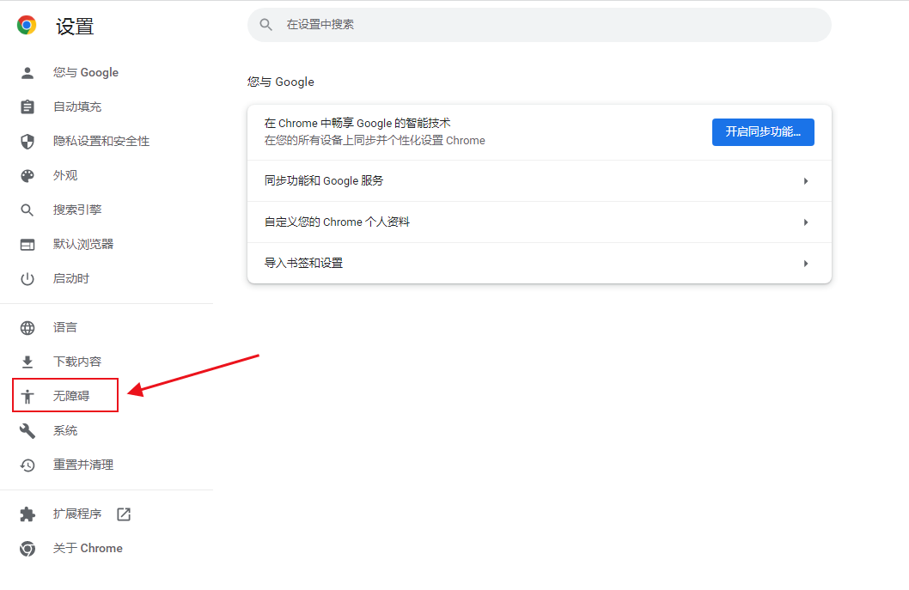
Task: Click the accessibility figure icon for 无障碍
Action: click(27, 397)
